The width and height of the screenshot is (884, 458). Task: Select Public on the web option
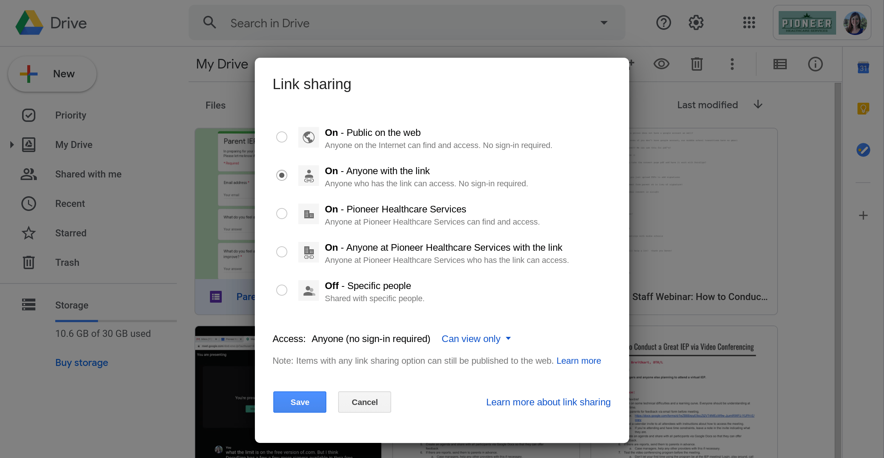pos(282,137)
